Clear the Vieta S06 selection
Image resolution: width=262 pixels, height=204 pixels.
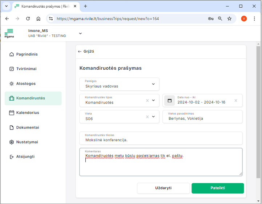[x=147, y=117]
